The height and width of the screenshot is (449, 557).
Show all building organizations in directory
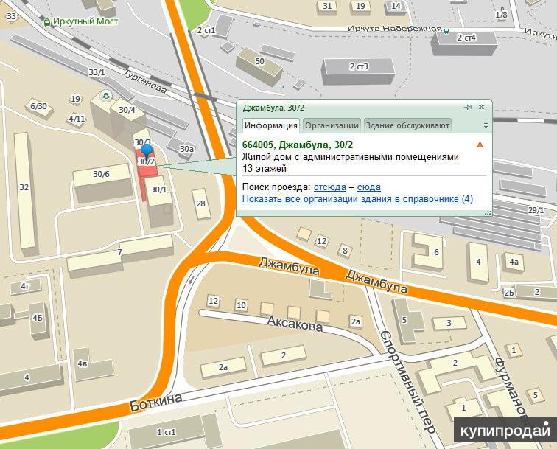pos(351,199)
